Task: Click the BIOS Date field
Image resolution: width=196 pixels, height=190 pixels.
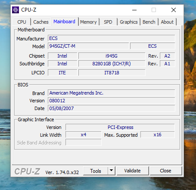Action: pyautogui.click(x=112, y=108)
